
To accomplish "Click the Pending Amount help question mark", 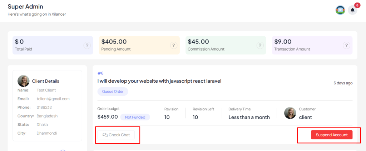I will click(x=174, y=45).
